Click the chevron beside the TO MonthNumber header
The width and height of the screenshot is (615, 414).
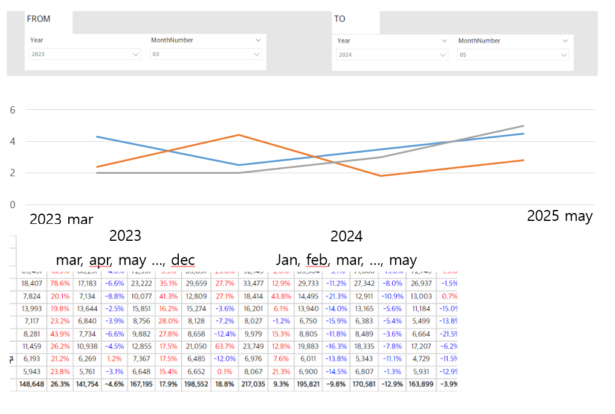point(565,40)
